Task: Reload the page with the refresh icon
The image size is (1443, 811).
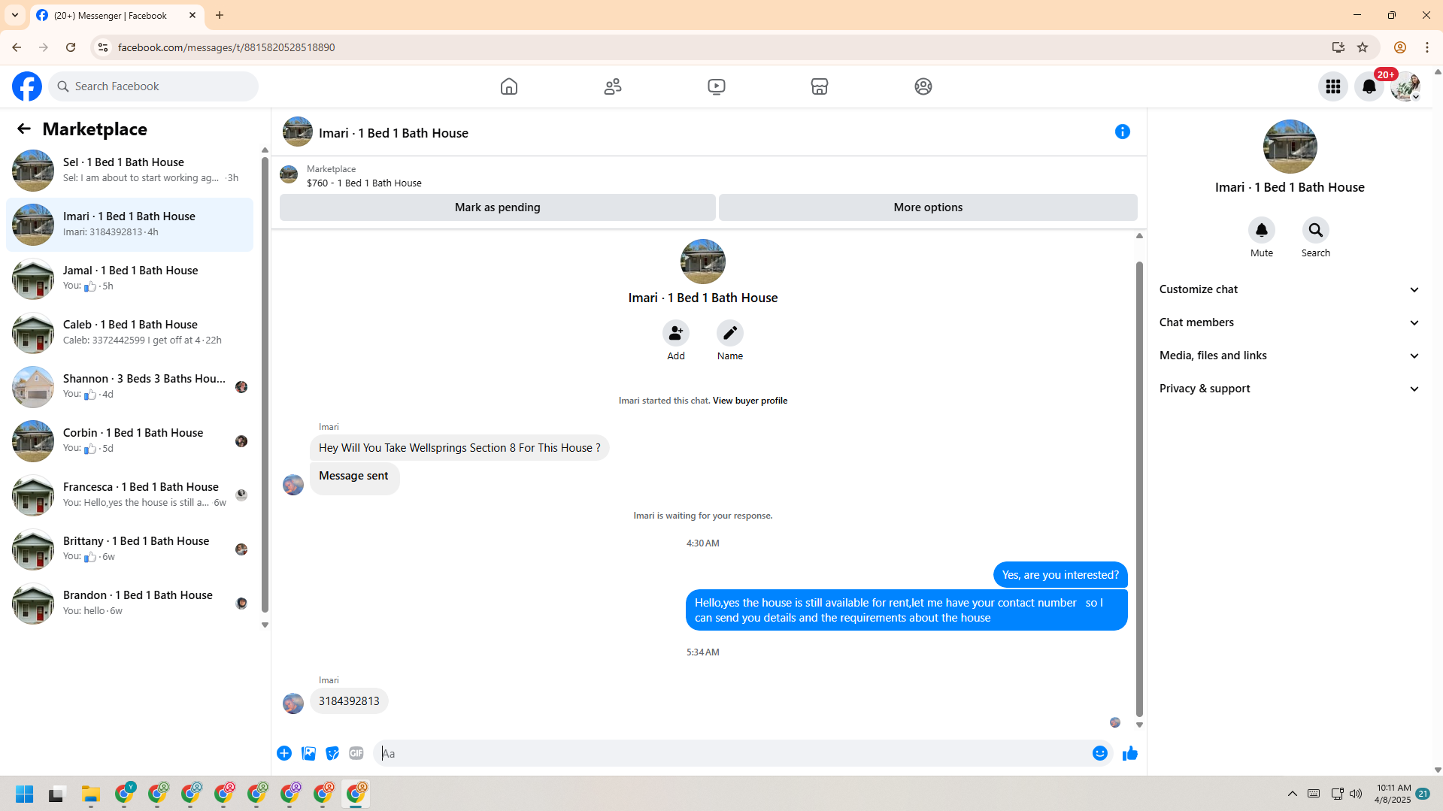Action: pyautogui.click(x=71, y=47)
